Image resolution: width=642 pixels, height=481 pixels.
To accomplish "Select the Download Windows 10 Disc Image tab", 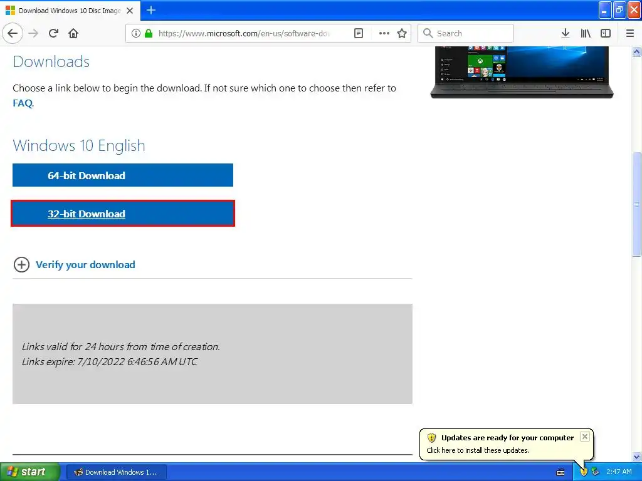I will 70,11.
